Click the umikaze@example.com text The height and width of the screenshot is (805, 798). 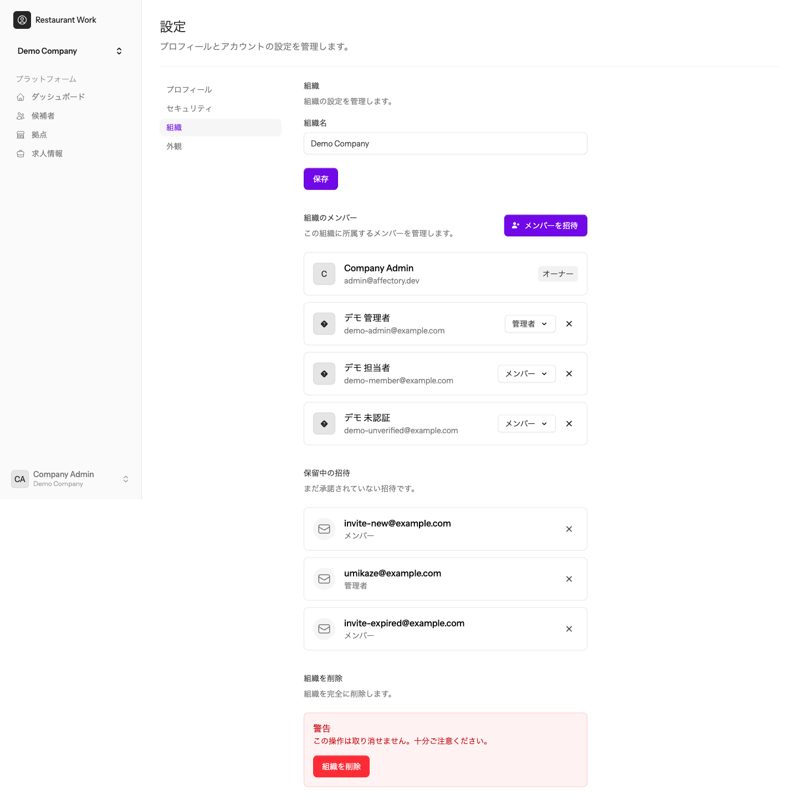tap(393, 573)
